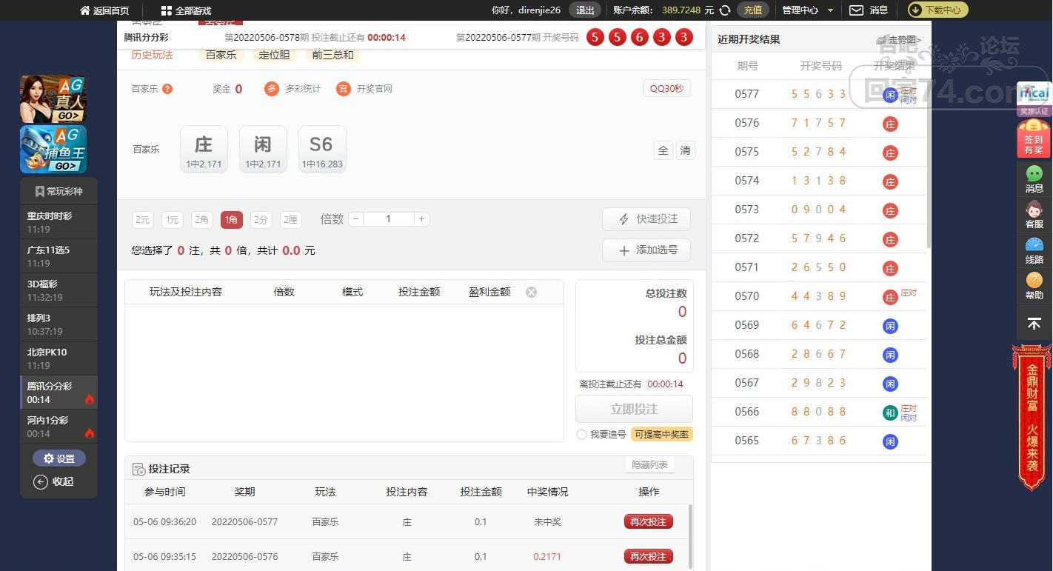This screenshot has width=1053, height=571.
Task: Open Mcai certification badge
Action: (x=1034, y=98)
